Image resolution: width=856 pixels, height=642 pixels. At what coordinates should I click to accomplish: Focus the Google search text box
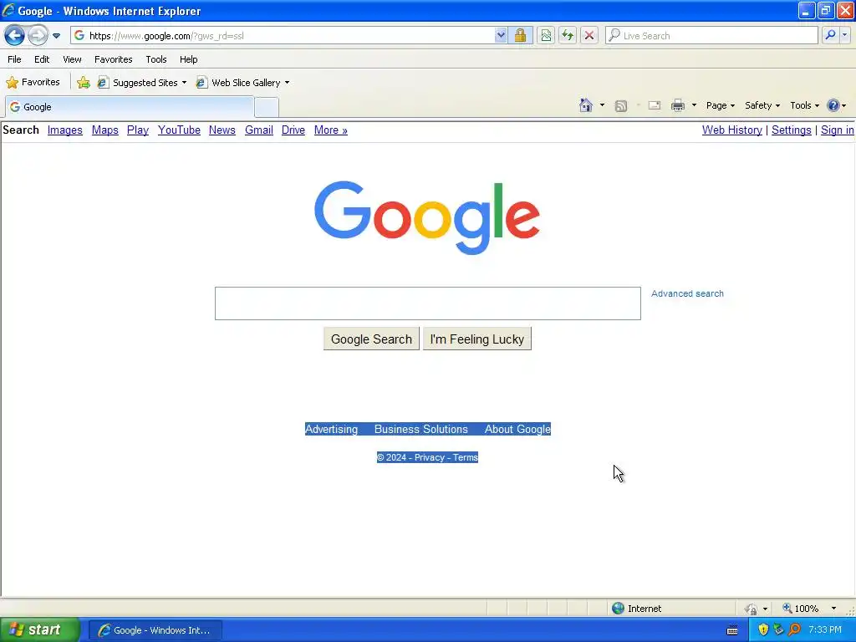(x=427, y=303)
